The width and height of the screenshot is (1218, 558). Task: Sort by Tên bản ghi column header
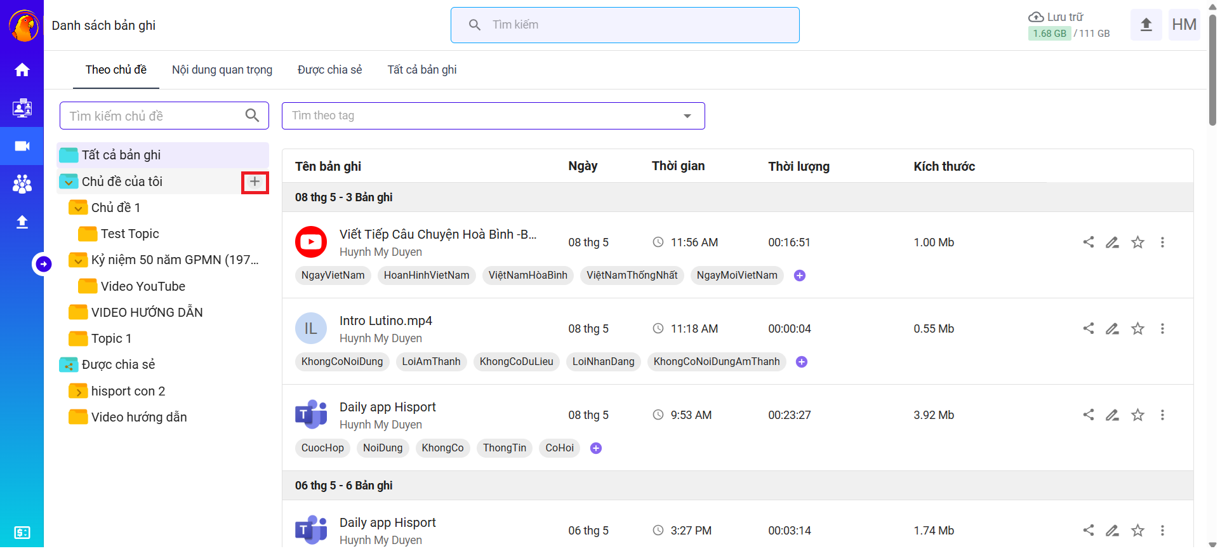click(328, 166)
